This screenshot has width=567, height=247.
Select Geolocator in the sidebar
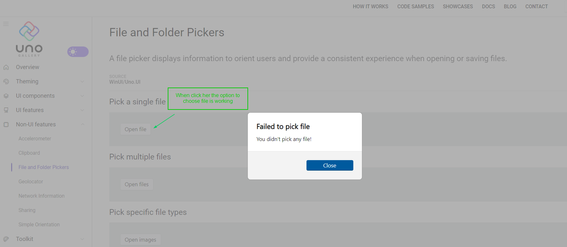pos(31,181)
